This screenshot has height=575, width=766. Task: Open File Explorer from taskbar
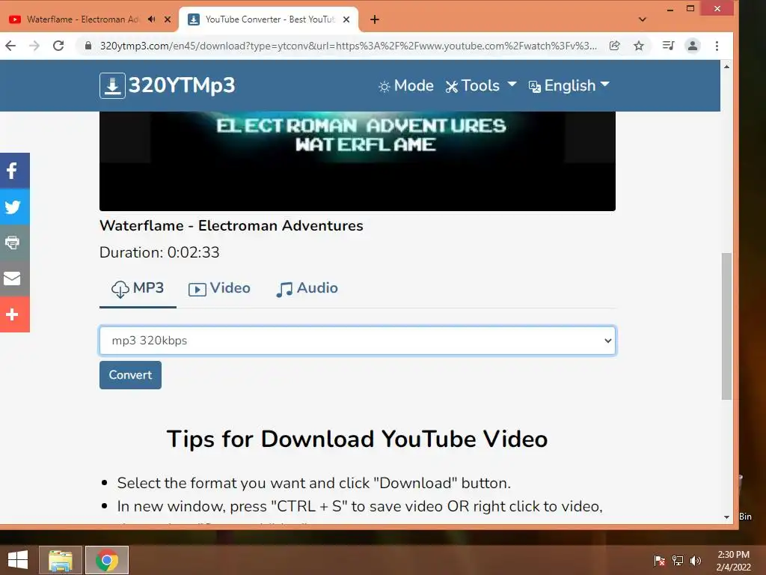point(61,560)
